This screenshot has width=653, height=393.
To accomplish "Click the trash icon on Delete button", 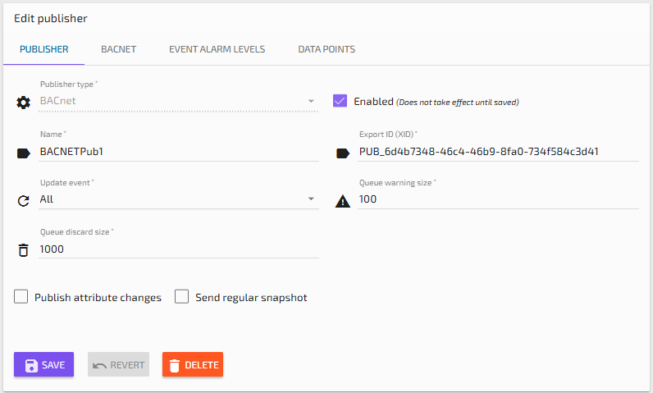I will [x=176, y=365].
